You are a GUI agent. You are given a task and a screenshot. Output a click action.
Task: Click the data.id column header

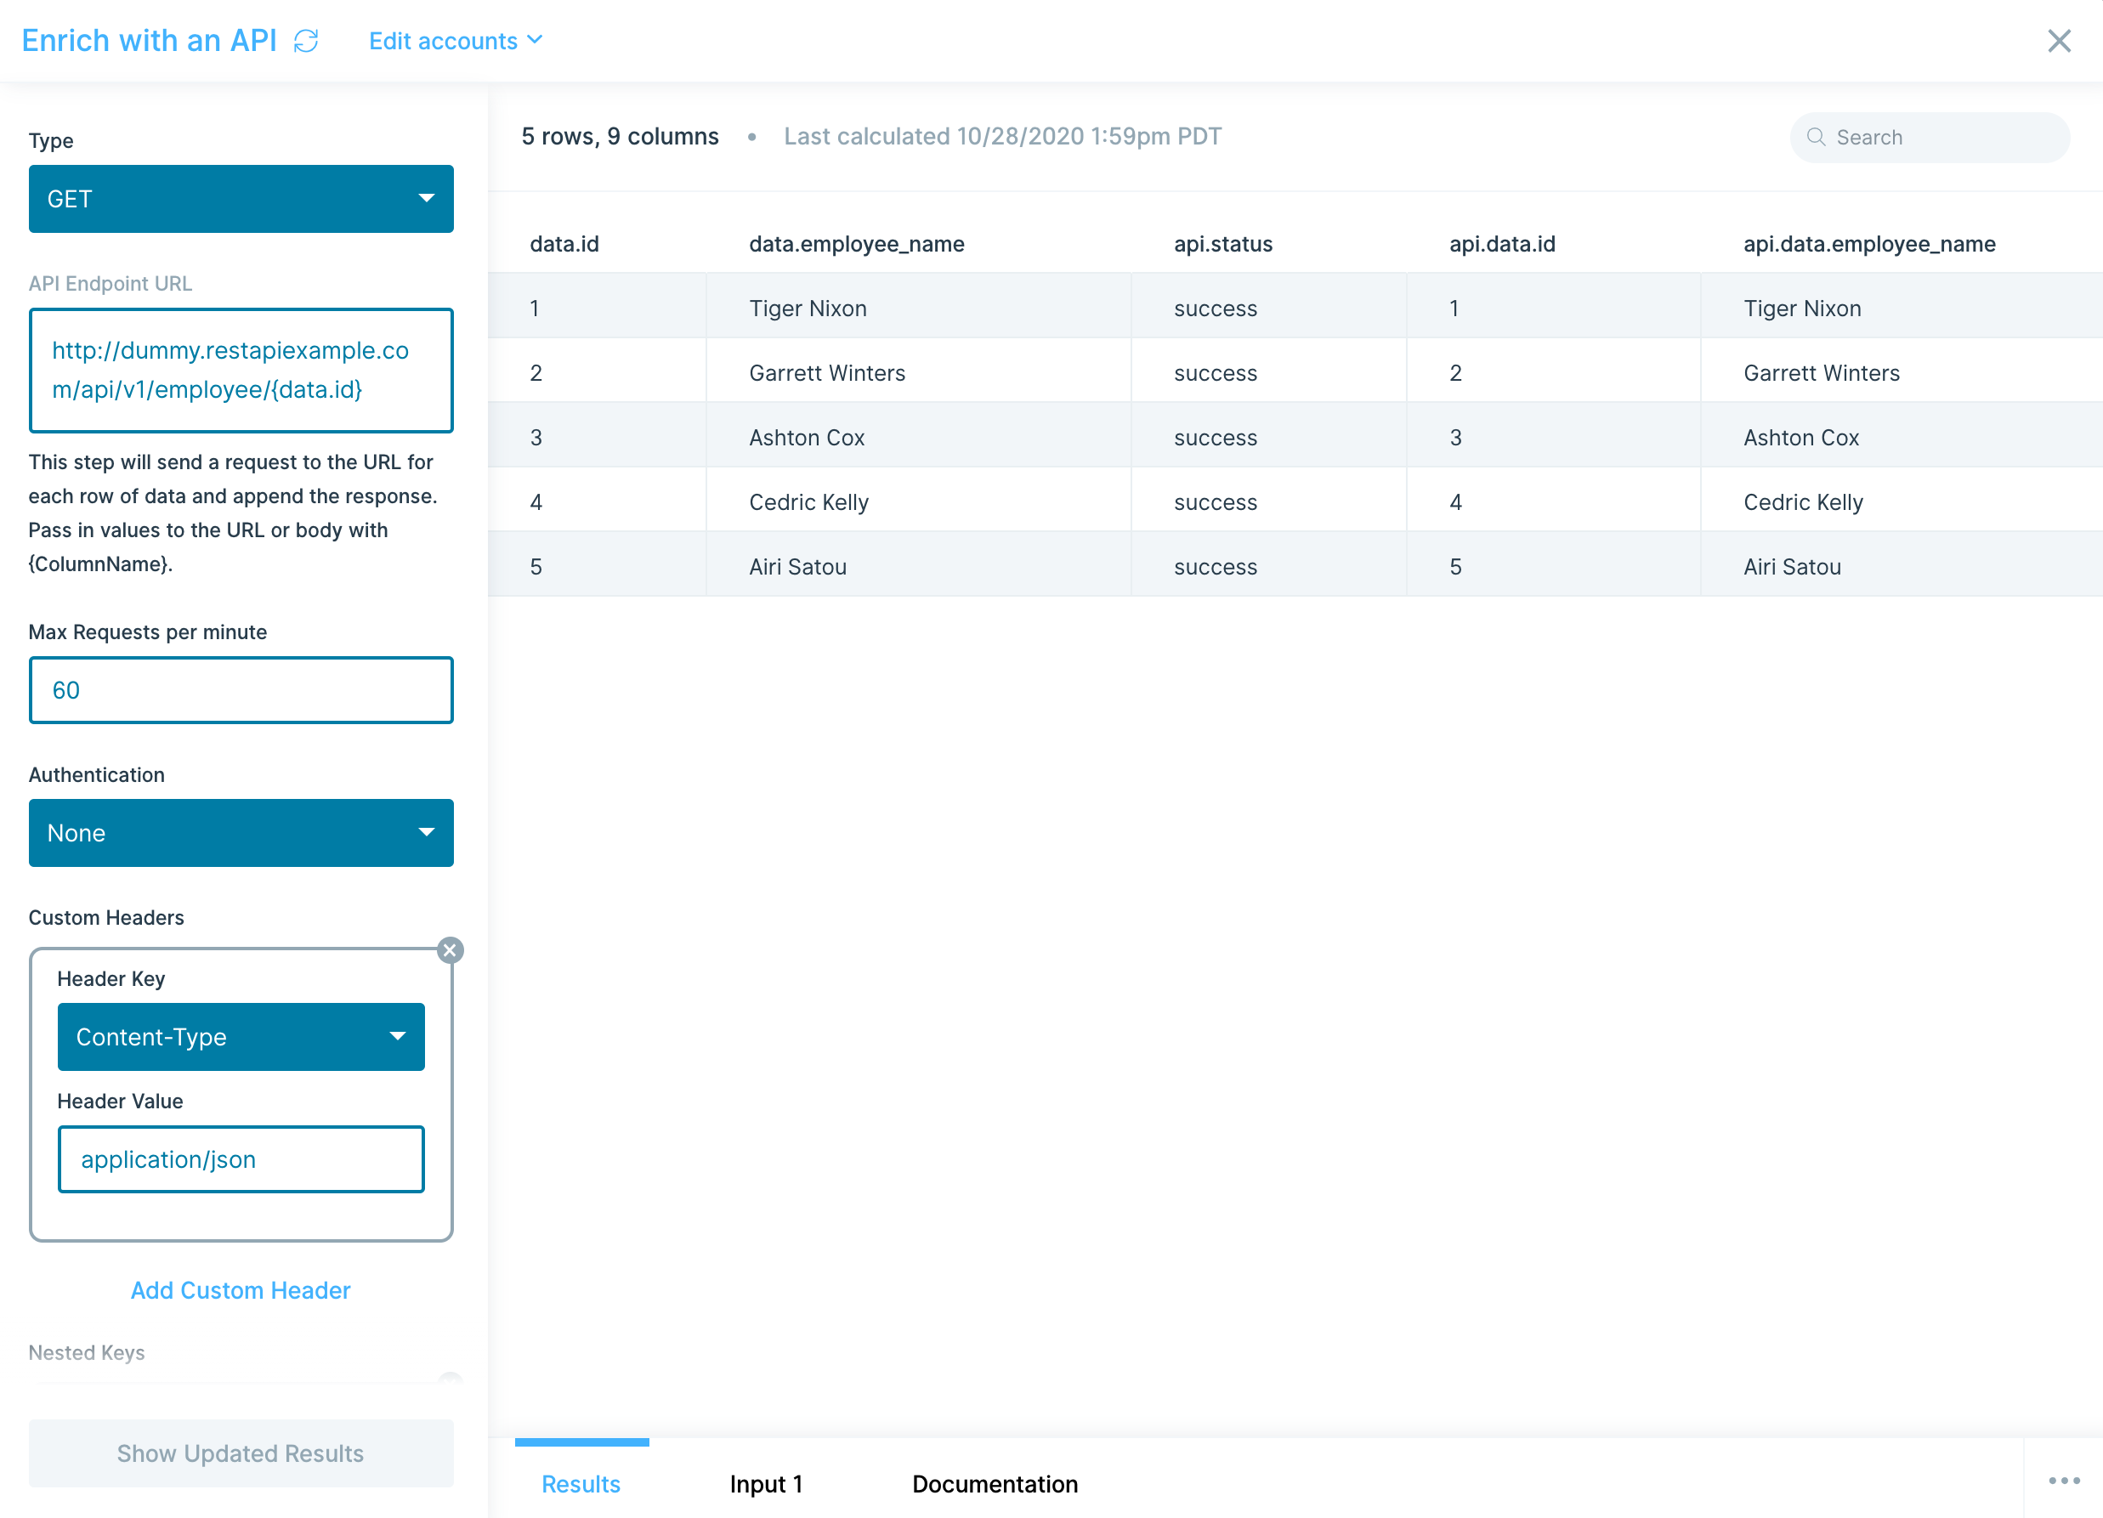(564, 244)
